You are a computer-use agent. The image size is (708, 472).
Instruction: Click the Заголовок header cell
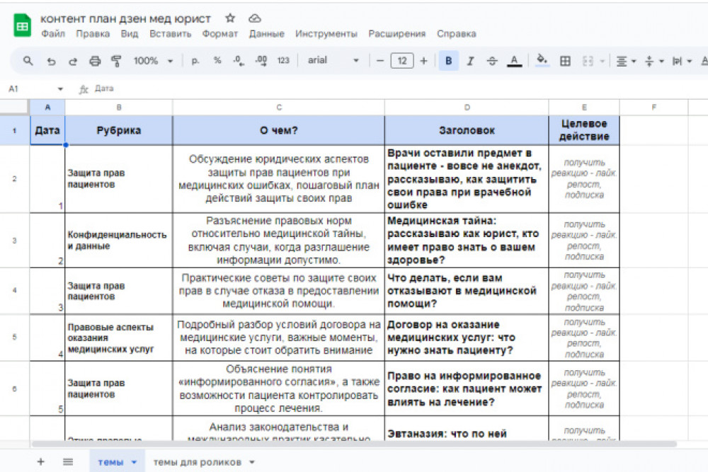click(x=467, y=130)
